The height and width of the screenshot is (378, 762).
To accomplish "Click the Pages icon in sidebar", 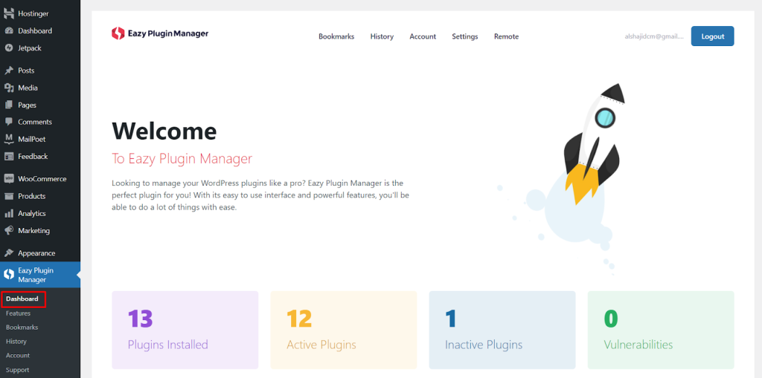I will (x=9, y=105).
